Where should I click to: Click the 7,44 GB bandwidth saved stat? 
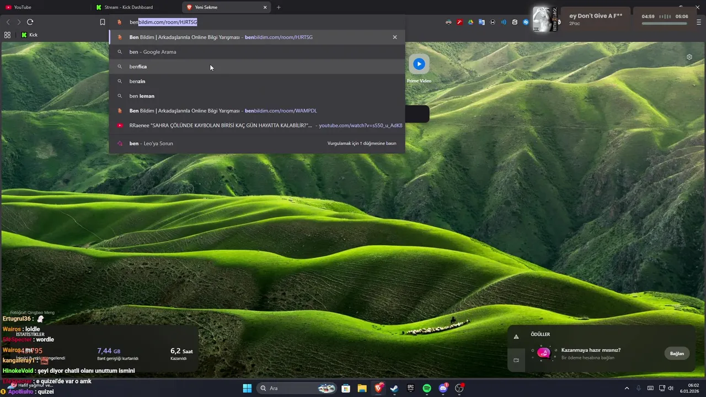117,353
